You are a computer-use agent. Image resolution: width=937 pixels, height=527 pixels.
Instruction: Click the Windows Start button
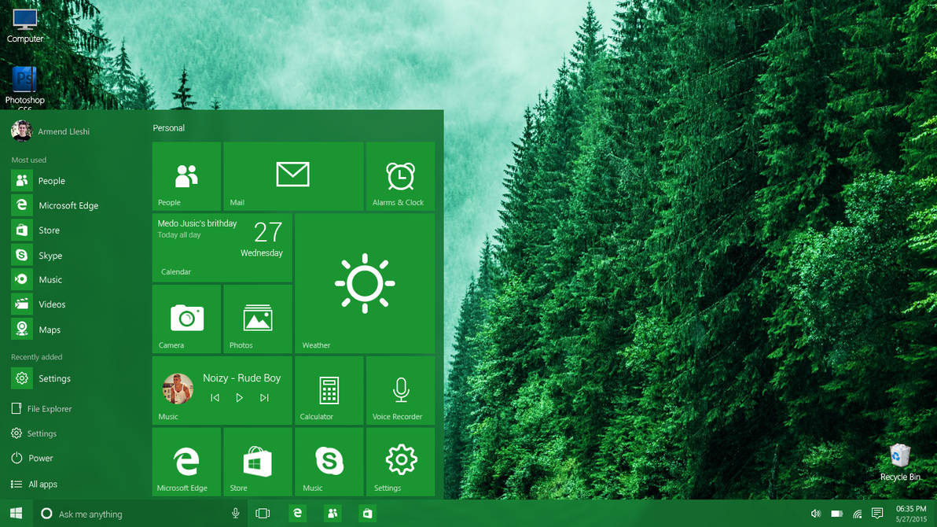tap(17, 514)
